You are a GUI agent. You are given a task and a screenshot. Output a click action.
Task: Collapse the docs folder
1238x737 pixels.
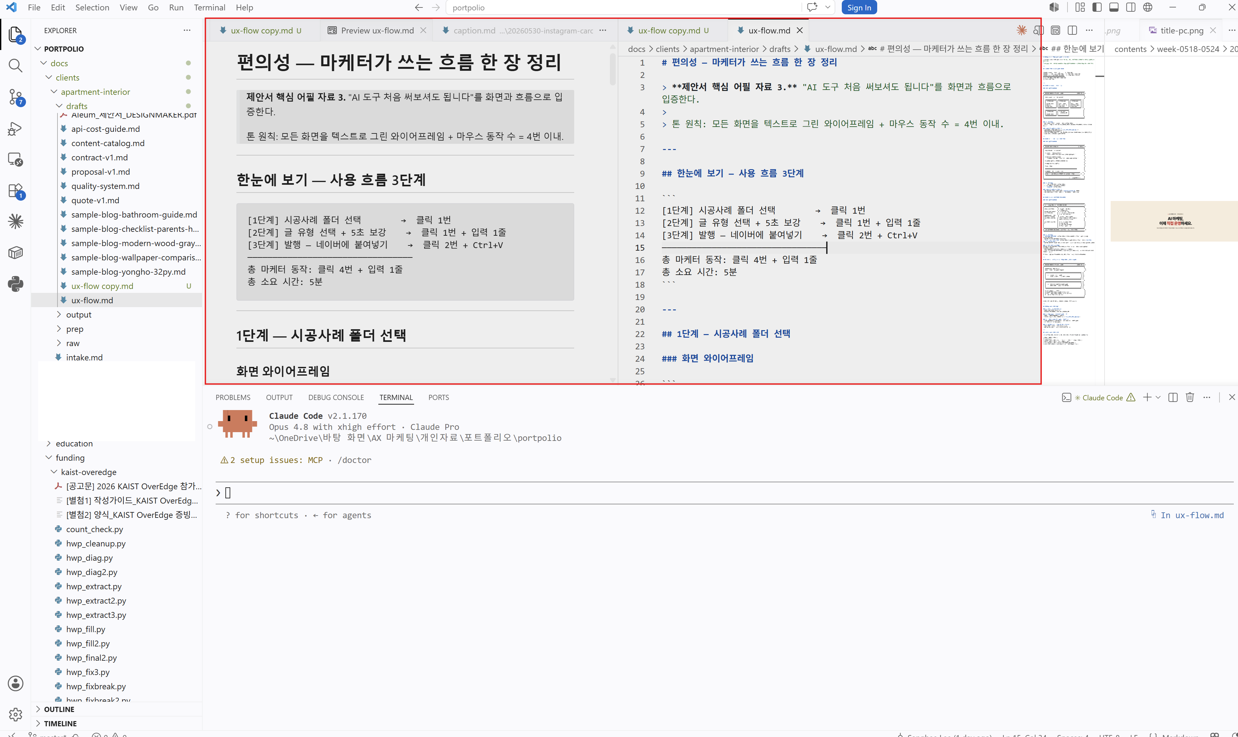[44, 63]
